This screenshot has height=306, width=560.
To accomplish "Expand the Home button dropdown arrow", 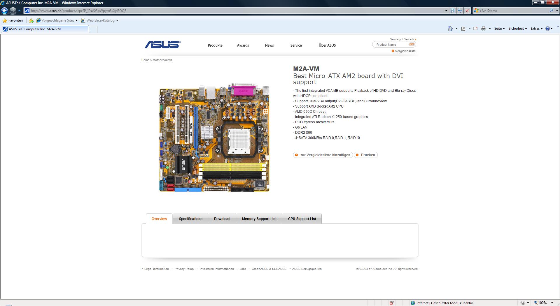I will tap(456, 29).
